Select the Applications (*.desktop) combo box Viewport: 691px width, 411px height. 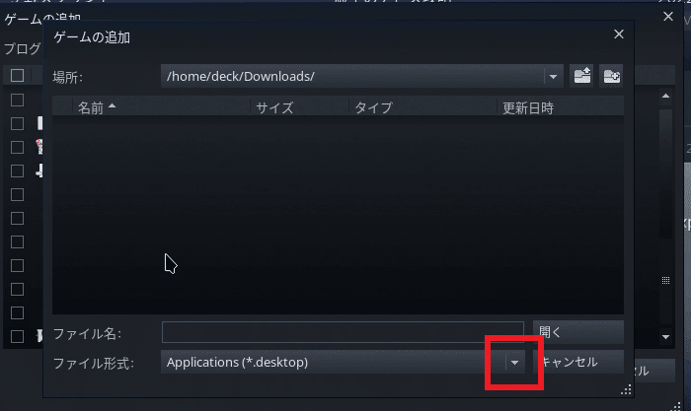[x=343, y=362]
